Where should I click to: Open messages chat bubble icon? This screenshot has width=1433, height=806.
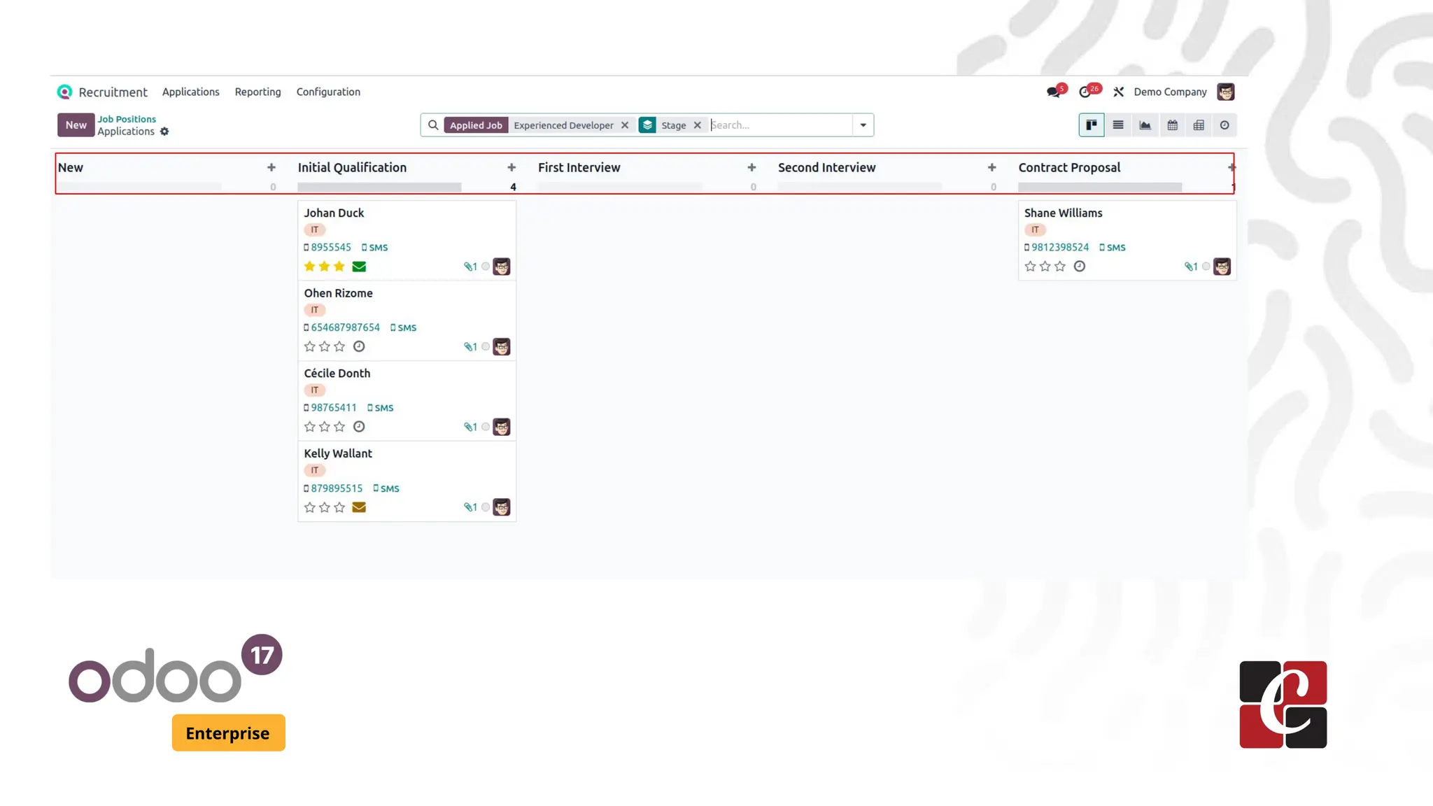[1053, 92]
